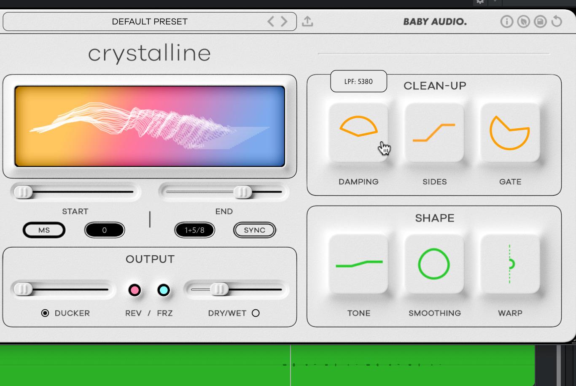Toggle the SYNC end mode button
The height and width of the screenshot is (386, 576).
pos(254,230)
